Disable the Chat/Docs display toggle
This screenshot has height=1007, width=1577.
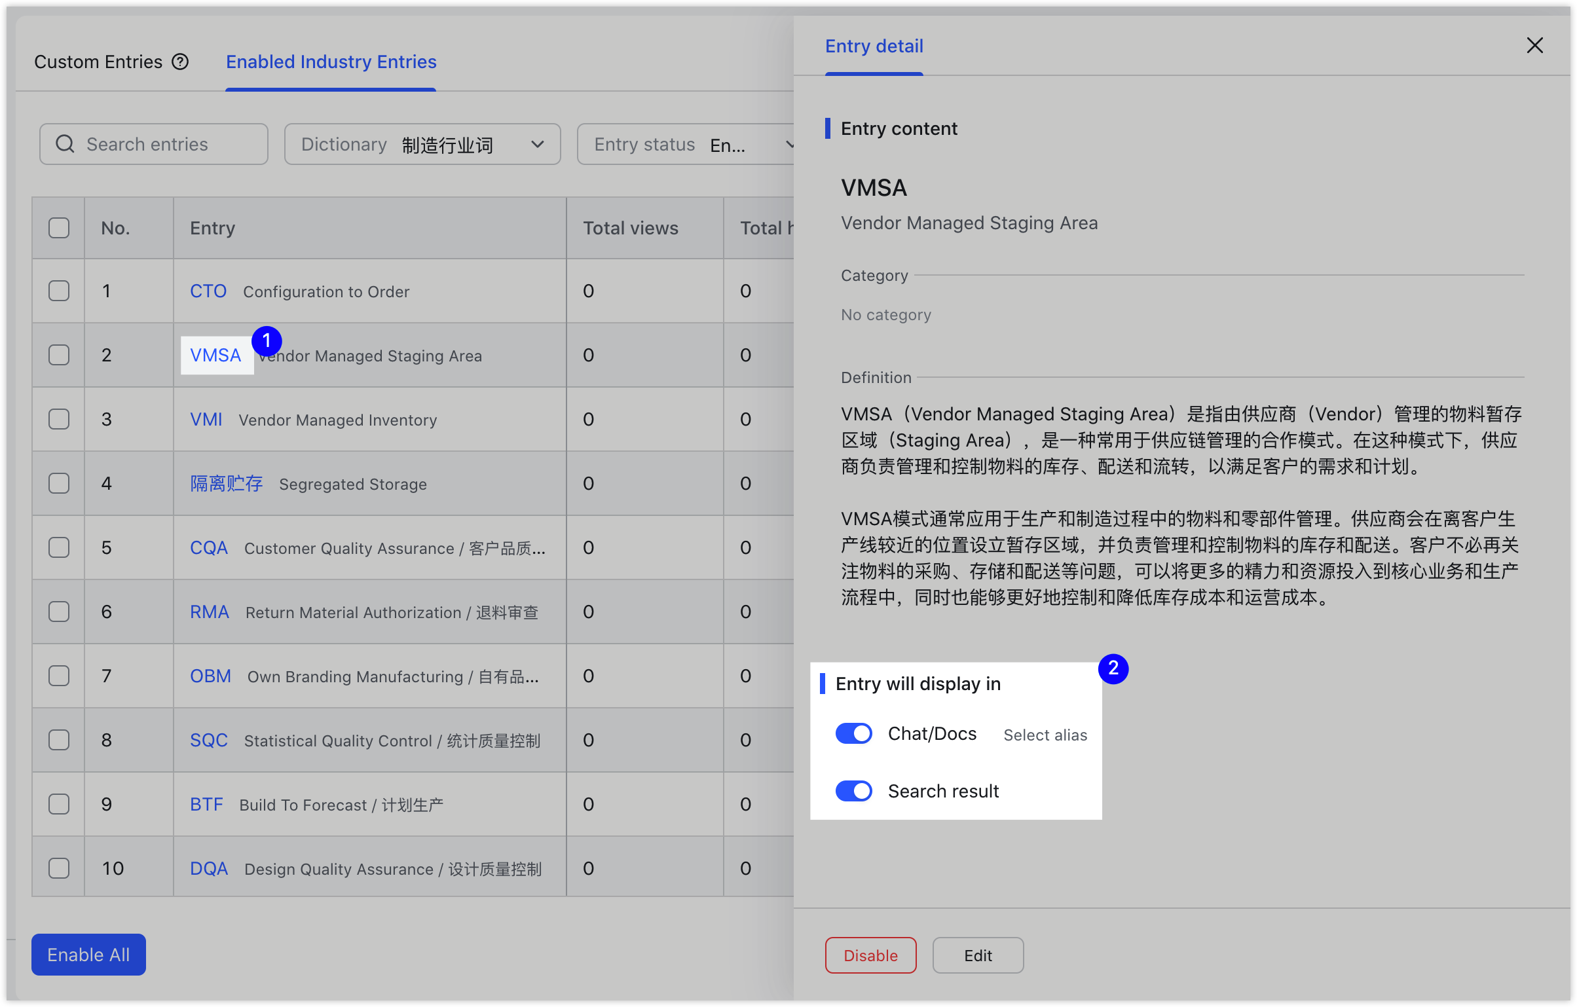[x=853, y=733]
